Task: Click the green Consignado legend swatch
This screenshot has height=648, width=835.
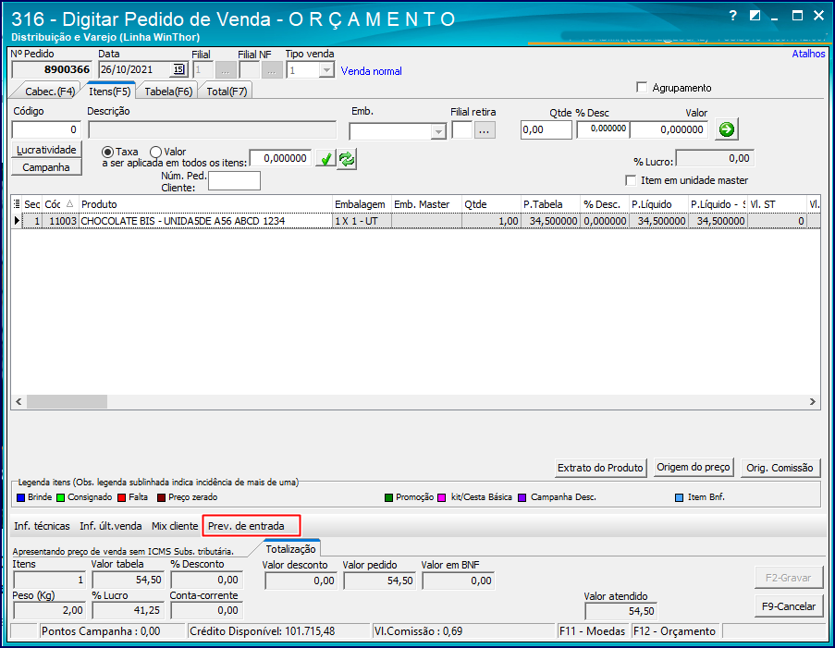Action: 60,497
